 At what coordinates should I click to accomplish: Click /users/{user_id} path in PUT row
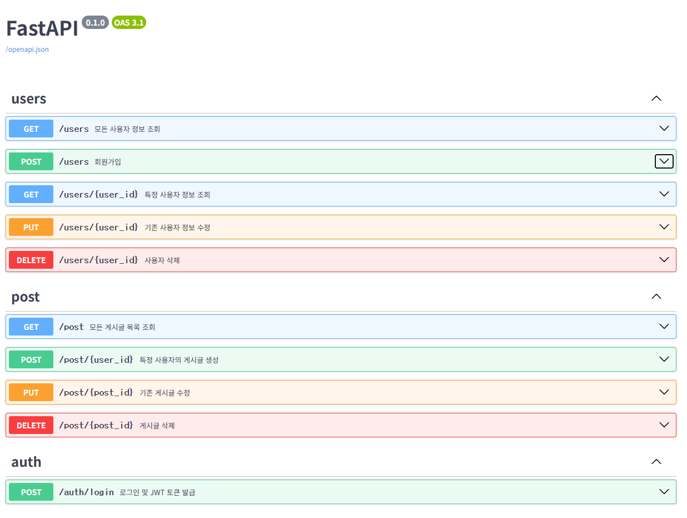coord(98,227)
